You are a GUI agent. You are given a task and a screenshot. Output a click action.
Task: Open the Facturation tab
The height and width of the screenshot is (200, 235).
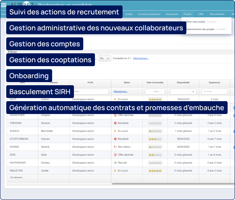172,14
